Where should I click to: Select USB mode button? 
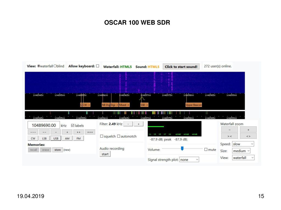point(56,138)
